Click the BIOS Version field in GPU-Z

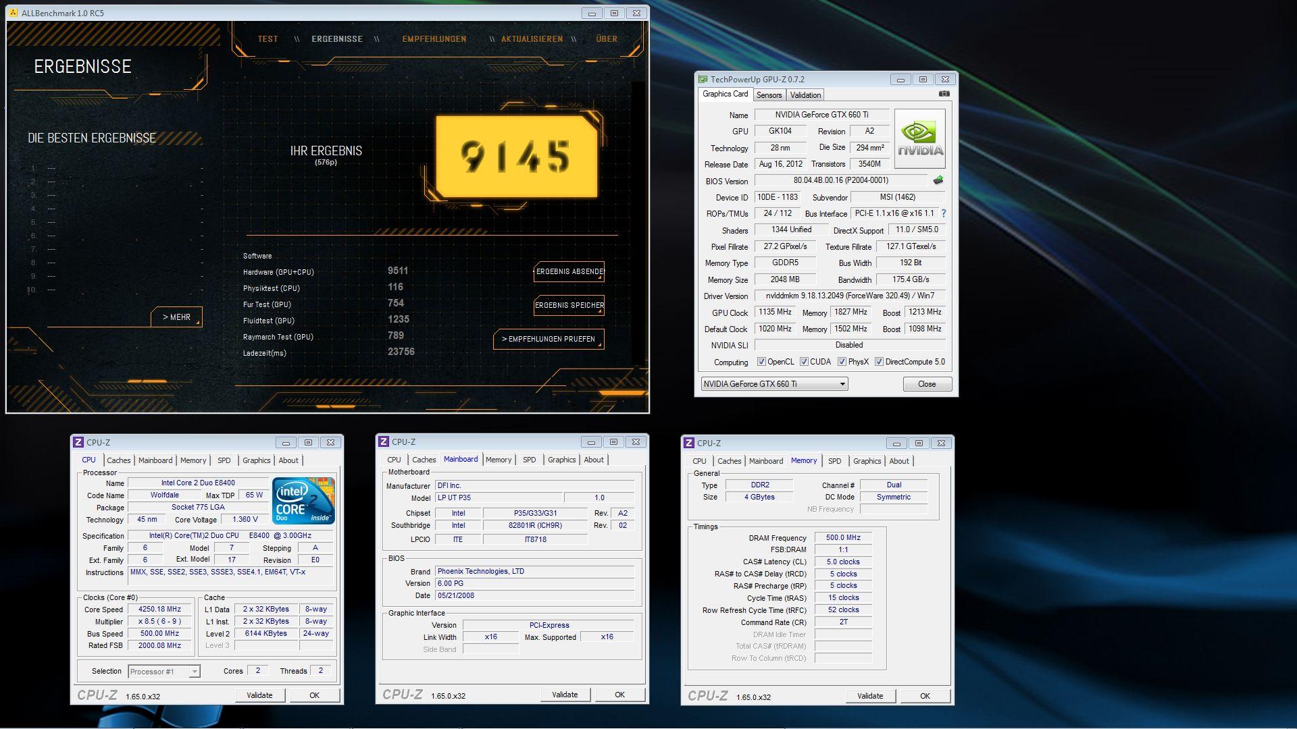(840, 180)
